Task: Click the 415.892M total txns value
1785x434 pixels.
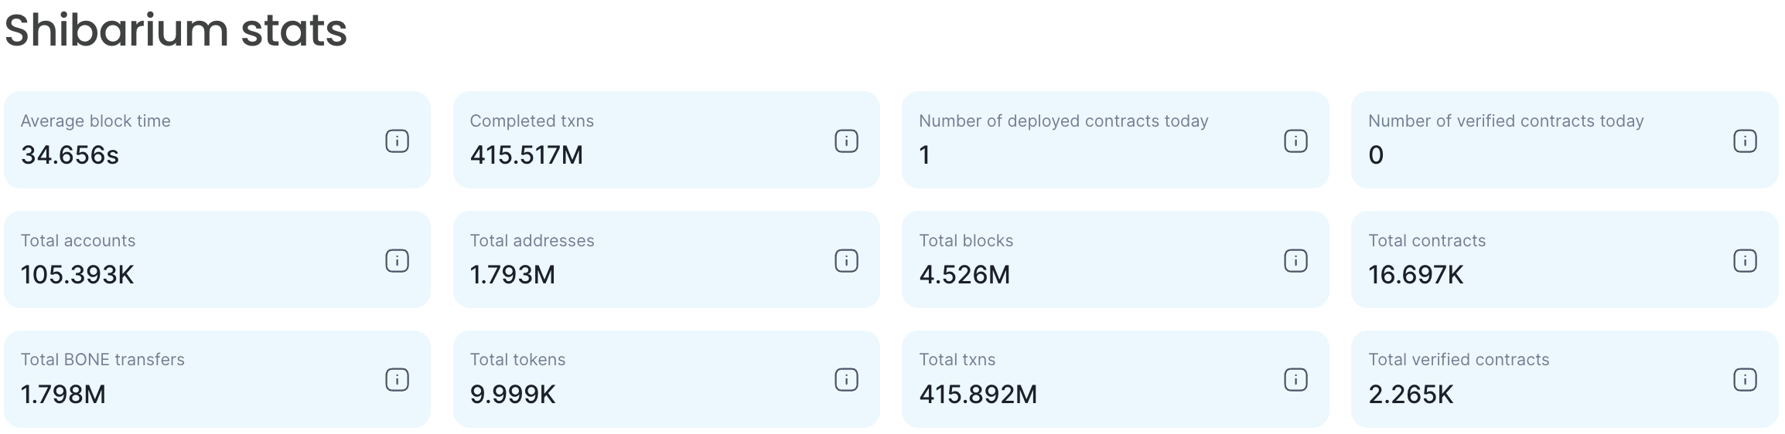Action: pyautogui.click(x=978, y=395)
